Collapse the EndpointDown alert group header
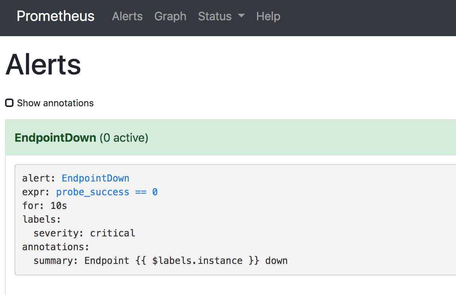The width and height of the screenshot is (456, 295). (231, 137)
